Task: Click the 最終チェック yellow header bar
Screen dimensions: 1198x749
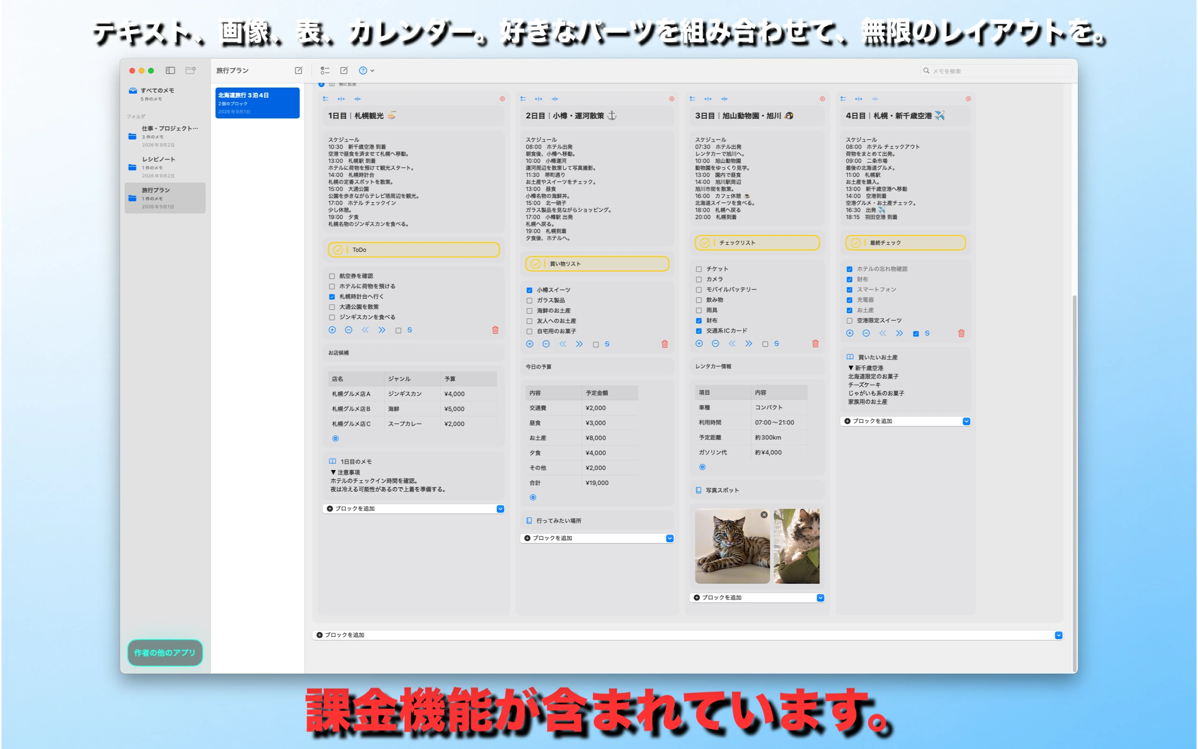Action: 906,243
